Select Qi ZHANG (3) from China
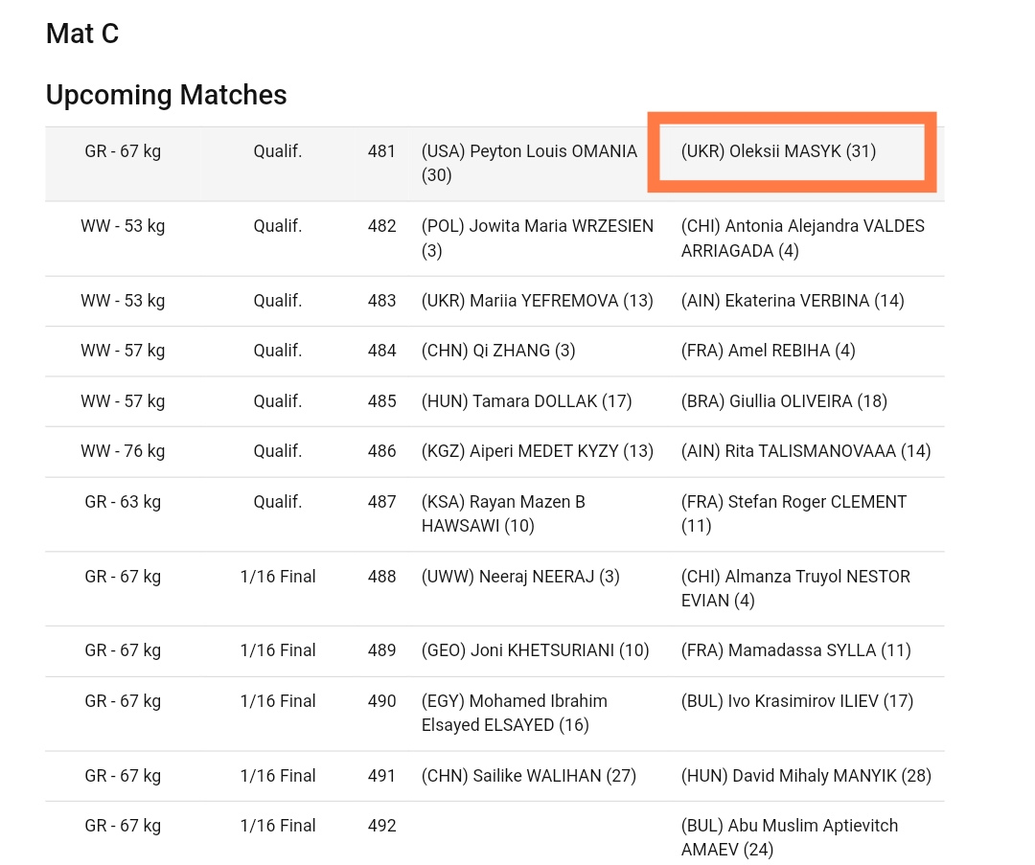This screenshot has height=865, width=1035. [498, 351]
